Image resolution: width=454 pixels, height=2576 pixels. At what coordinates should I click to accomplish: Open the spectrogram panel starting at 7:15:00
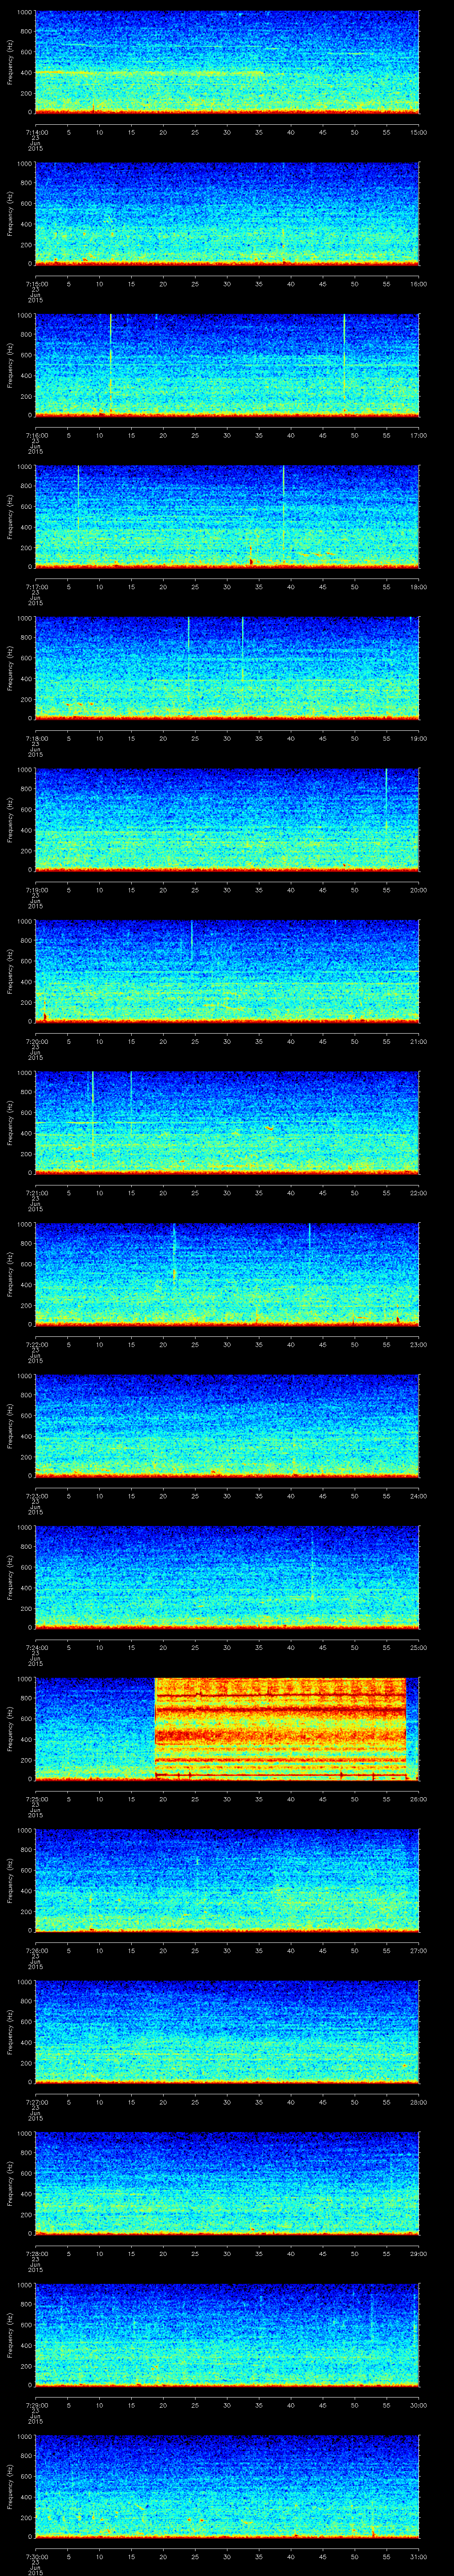(227, 214)
